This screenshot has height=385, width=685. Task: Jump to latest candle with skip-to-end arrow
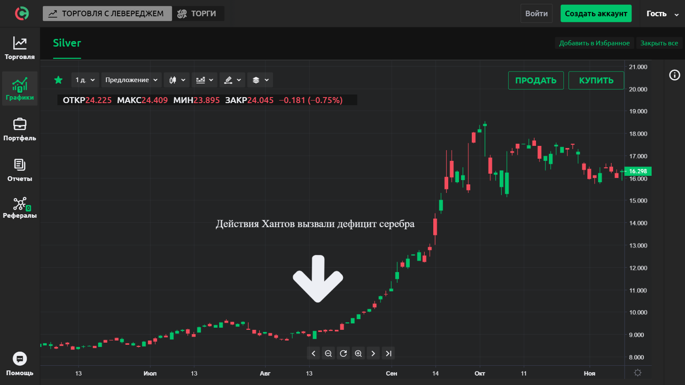pos(388,353)
